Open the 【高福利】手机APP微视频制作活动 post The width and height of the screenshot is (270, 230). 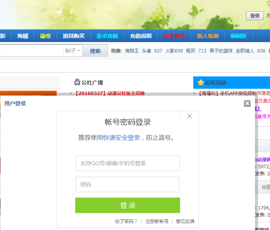pos(234,93)
